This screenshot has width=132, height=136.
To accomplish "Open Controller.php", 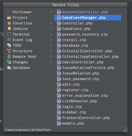I will click(77, 23).
